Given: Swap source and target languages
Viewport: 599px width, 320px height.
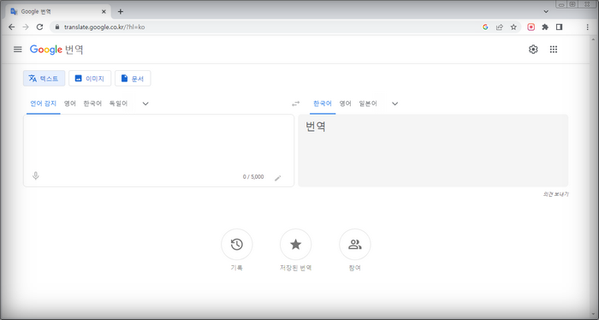Looking at the screenshot, I should click(x=296, y=104).
